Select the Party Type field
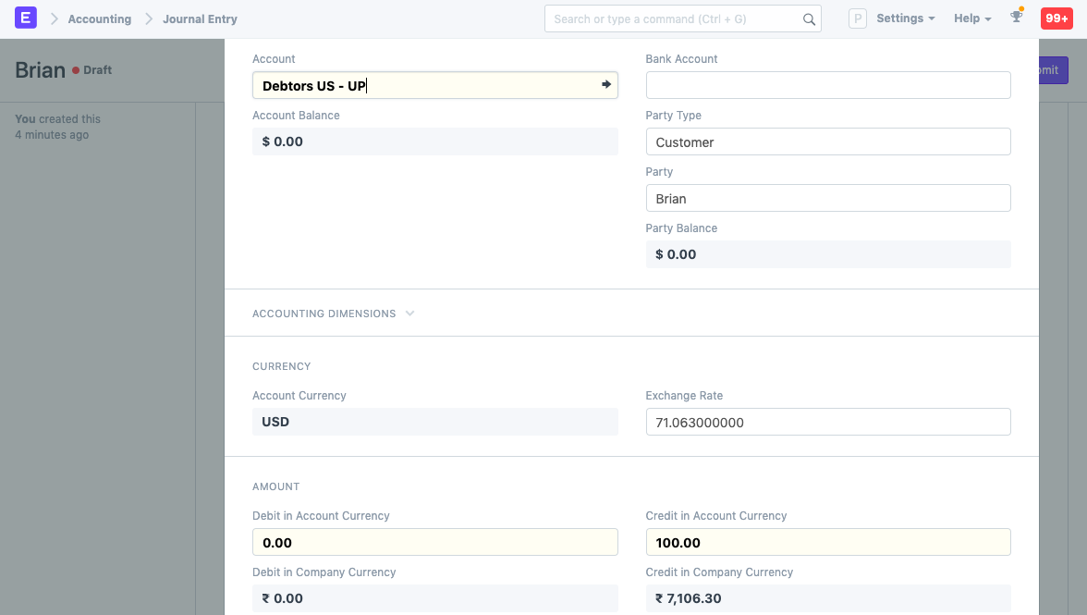1087x615 pixels. pos(827,142)
